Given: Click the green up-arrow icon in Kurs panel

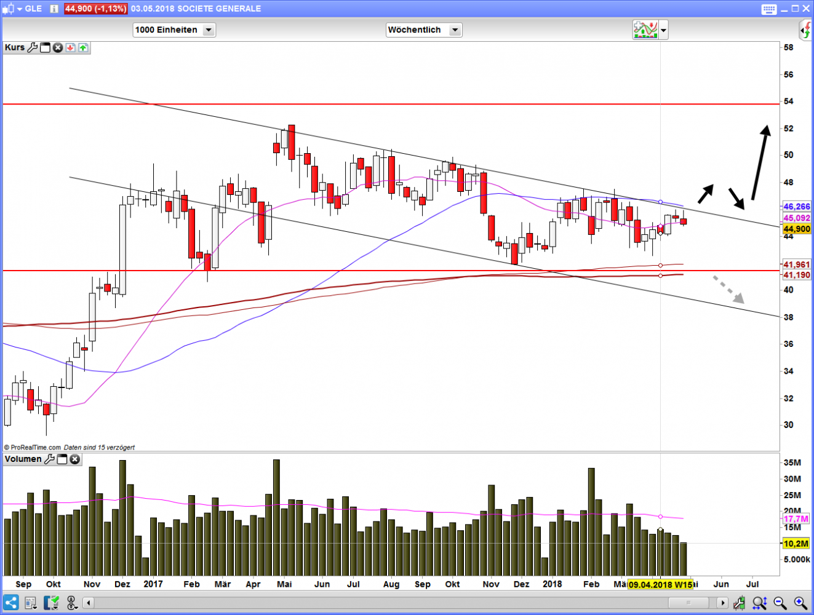Looking at the screenshot, I should click(83, 47).
